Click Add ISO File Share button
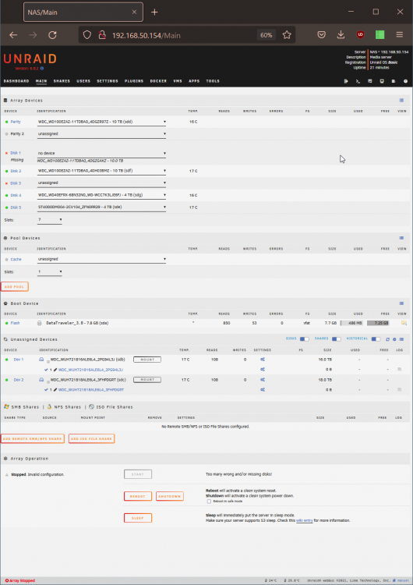413x585 pixels. [x=91, y=438]
